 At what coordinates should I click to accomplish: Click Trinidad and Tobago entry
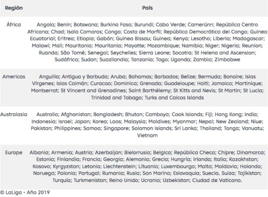116,98
